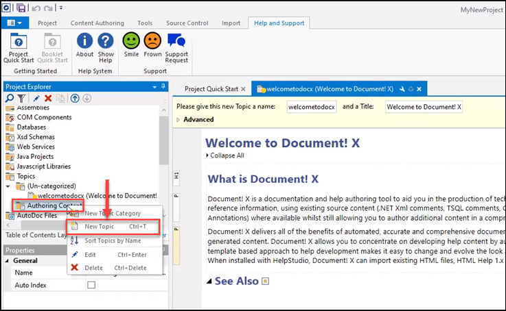The height and width of the screenshot is (311, 506).
Task: Send feedback with the Smile icon
Action: 131,46
